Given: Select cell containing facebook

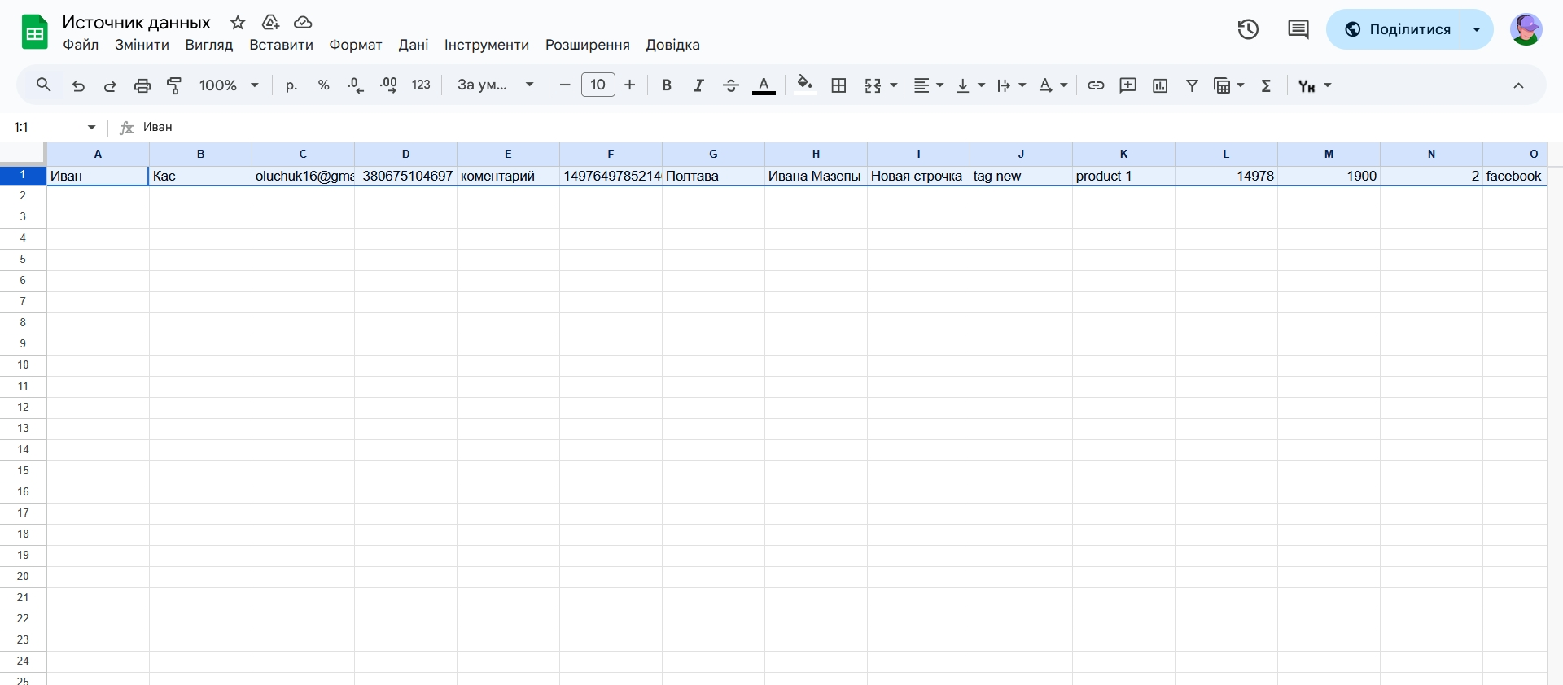Looking at the screenshot, I should pos(1514,176).
